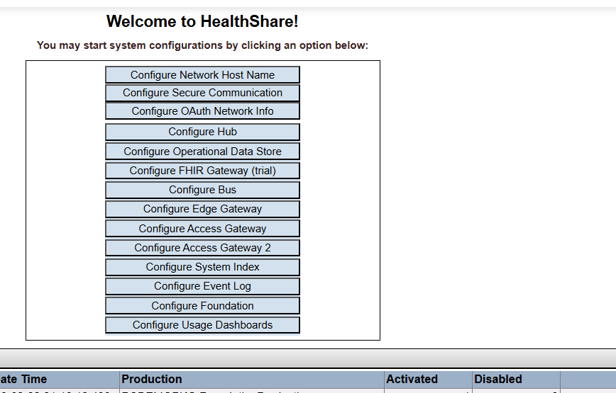
Task: Click the Disabled column header
Action: coord(498,380)
